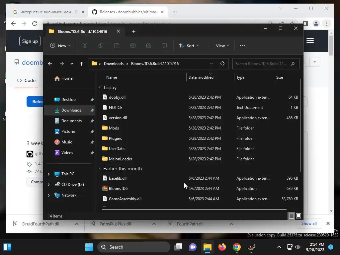The width and height of the screenshot is (340, 255).
Task: Click the Sign up button on GitHub
Action: click(x=30, y=41)
